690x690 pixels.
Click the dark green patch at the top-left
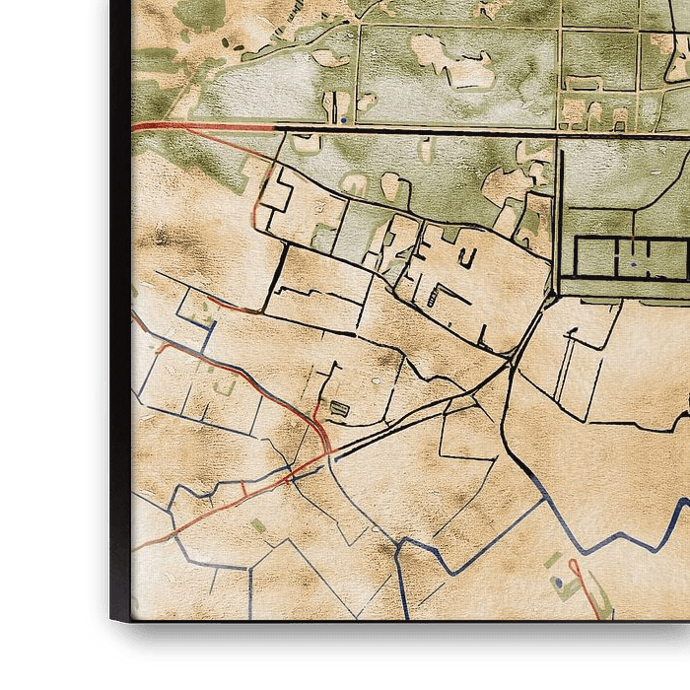click(202, 13)
